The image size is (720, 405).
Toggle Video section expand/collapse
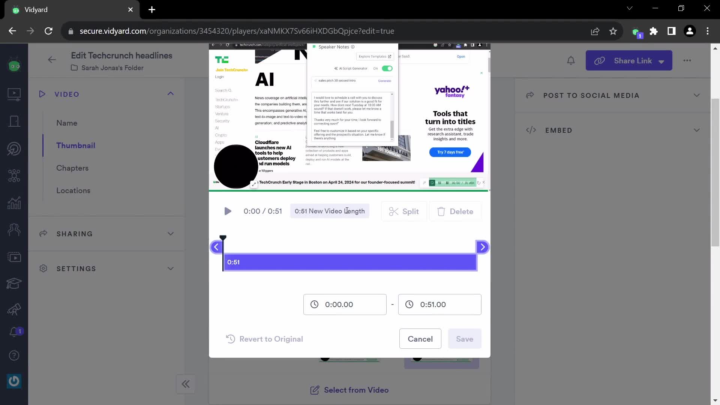click(171, 94)
